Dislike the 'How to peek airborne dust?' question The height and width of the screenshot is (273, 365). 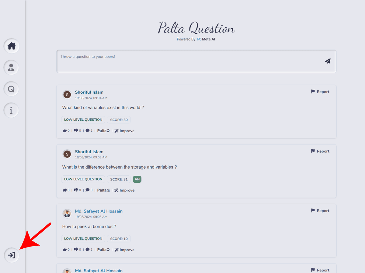click(76, 250)
